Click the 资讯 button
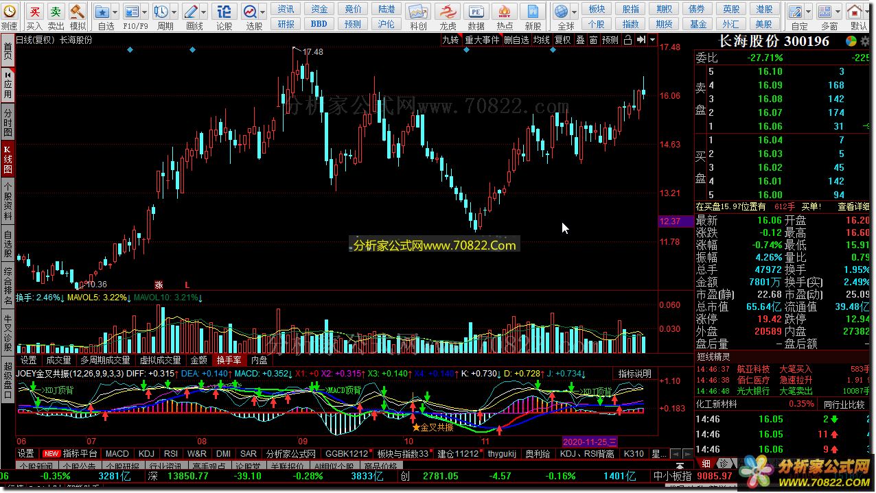 click(x=286, y=9)
